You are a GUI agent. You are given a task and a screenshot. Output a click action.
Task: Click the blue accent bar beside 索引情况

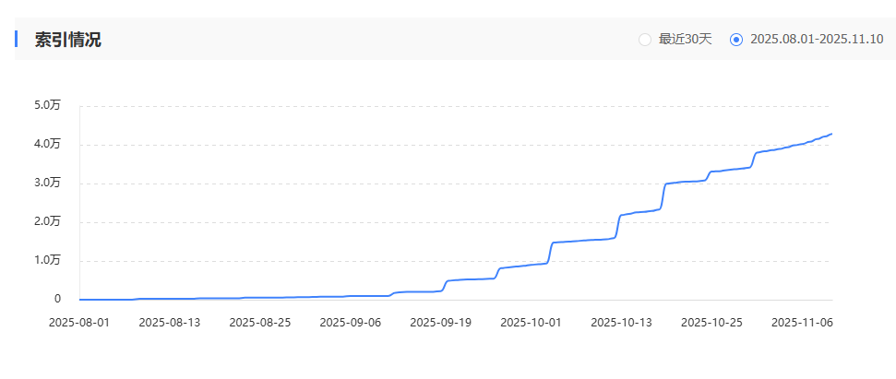[x=17, y=39]
